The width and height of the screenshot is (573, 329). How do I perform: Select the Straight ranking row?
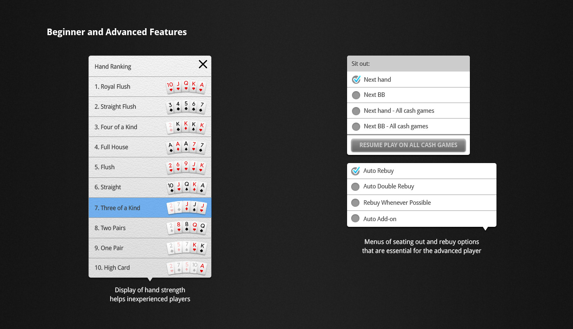123,187
